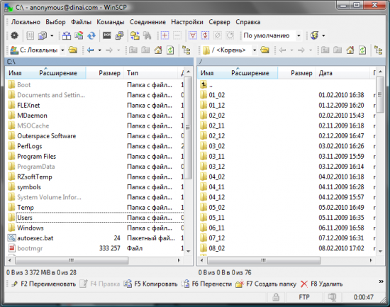Select the Users folder in local panel
The image size is (390, 307).
pyautogui.click(x=25, y=218)
